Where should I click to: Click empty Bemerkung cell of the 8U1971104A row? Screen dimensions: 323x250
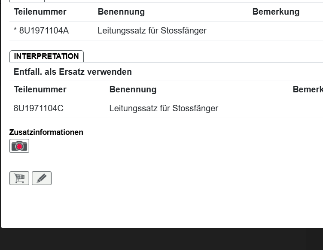pos(283,31)
